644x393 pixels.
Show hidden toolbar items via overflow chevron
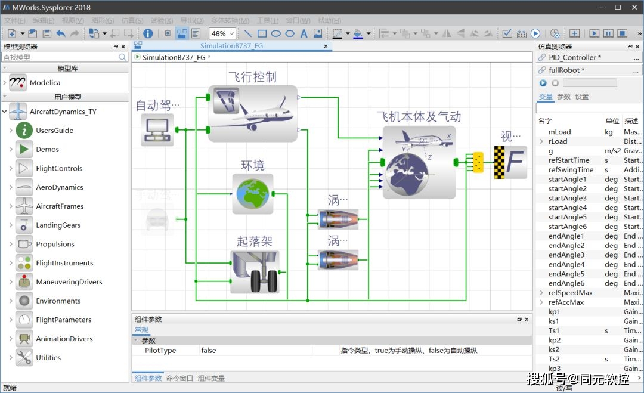pyautogui.click(x=639, y=33)
